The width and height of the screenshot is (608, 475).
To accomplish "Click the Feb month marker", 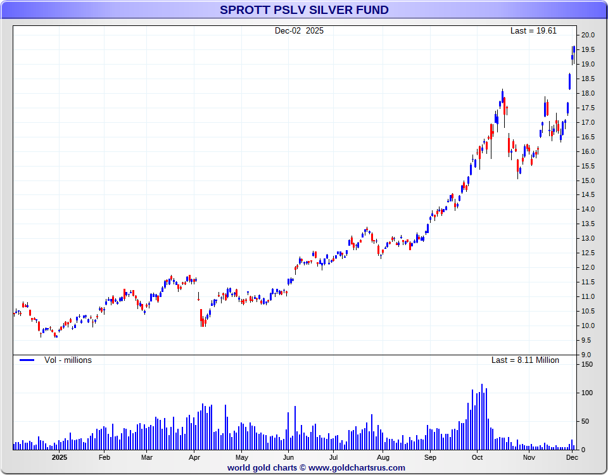I will pyautogui.click(x=104, y=457).
